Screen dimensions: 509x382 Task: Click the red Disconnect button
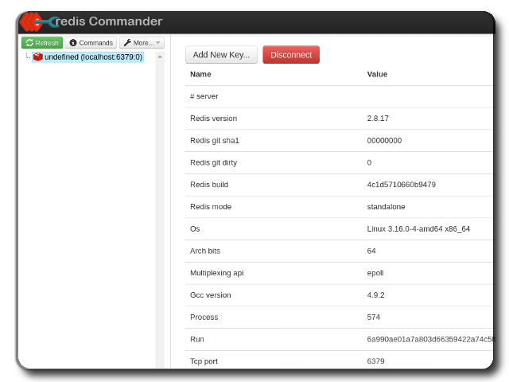291,55
